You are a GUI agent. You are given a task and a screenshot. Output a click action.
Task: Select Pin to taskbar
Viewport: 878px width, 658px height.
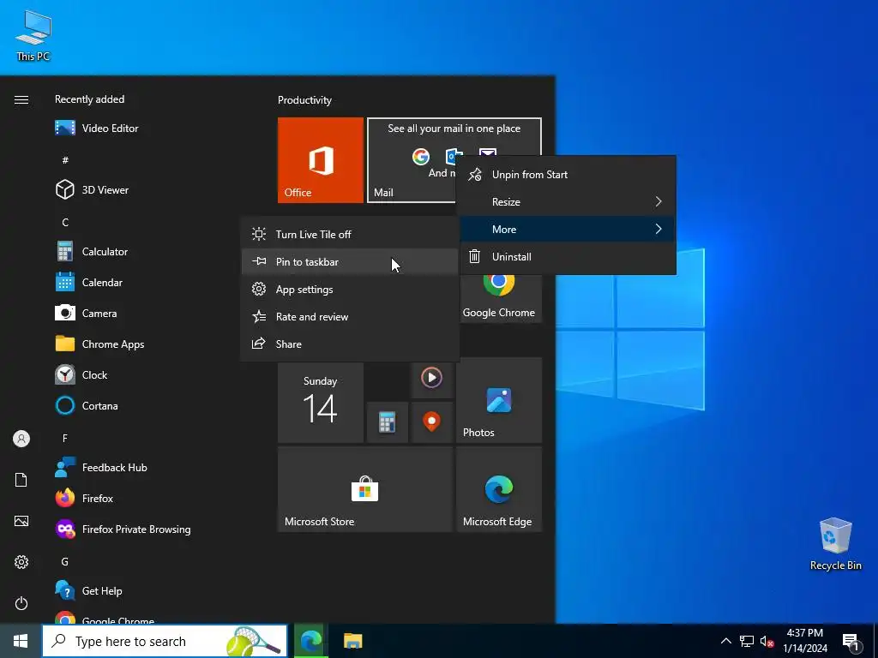pyautogui.click(x=350, y=262)
